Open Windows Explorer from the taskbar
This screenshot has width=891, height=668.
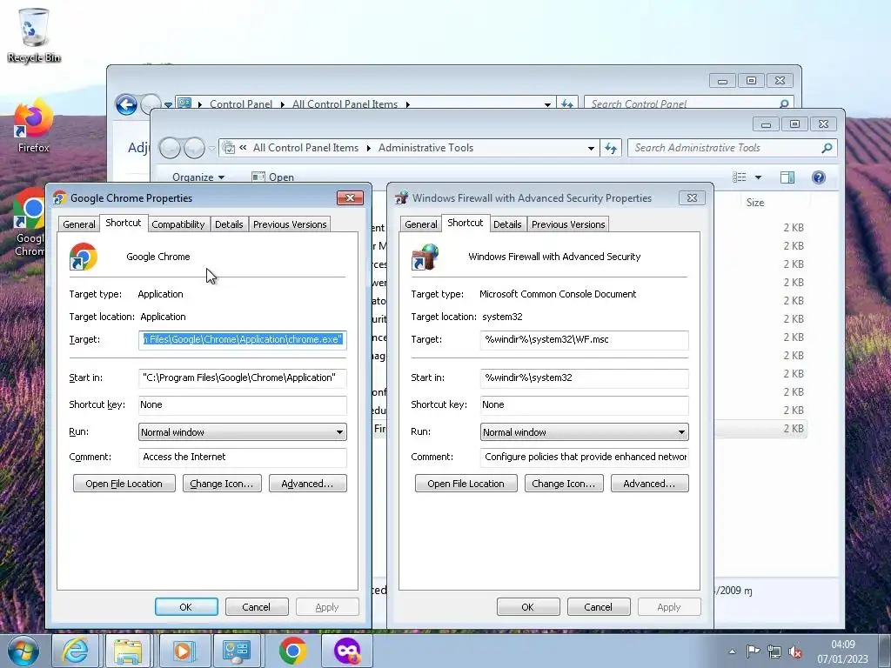pyautogui.click(x=128, y=651)
